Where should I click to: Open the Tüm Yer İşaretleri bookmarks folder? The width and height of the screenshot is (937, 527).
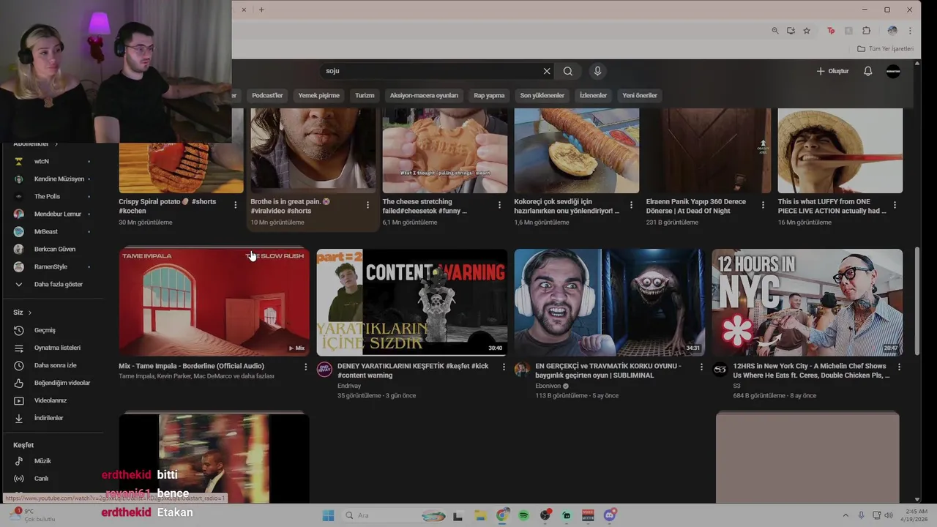click(885, 49)
